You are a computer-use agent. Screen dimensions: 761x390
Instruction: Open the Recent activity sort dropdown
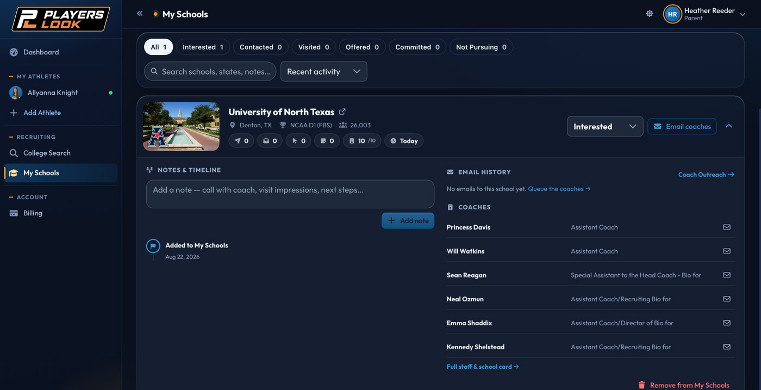[x=323, y=71]
